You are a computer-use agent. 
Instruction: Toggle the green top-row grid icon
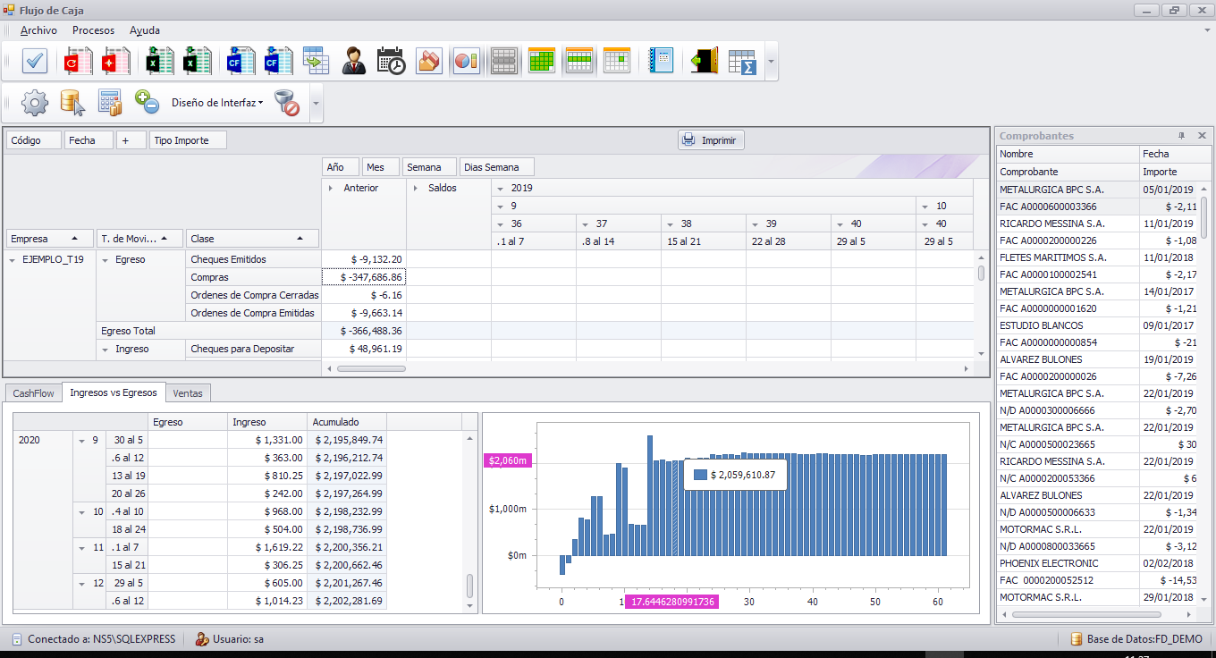pos(579,61)
